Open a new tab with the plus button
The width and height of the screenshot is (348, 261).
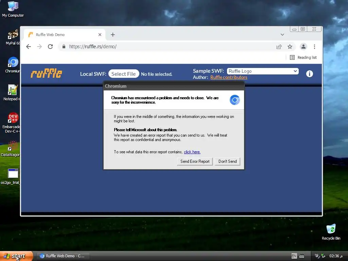click(x=113, y=35)
